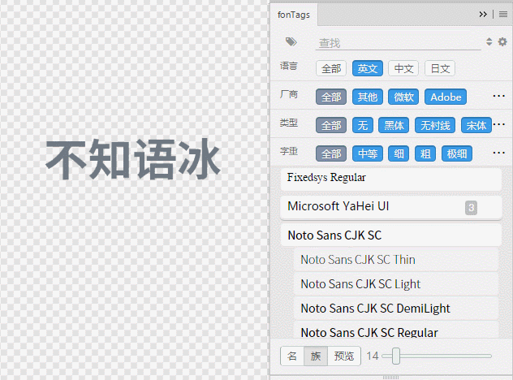Select 全部 in 厂商 row

(331, 97)
